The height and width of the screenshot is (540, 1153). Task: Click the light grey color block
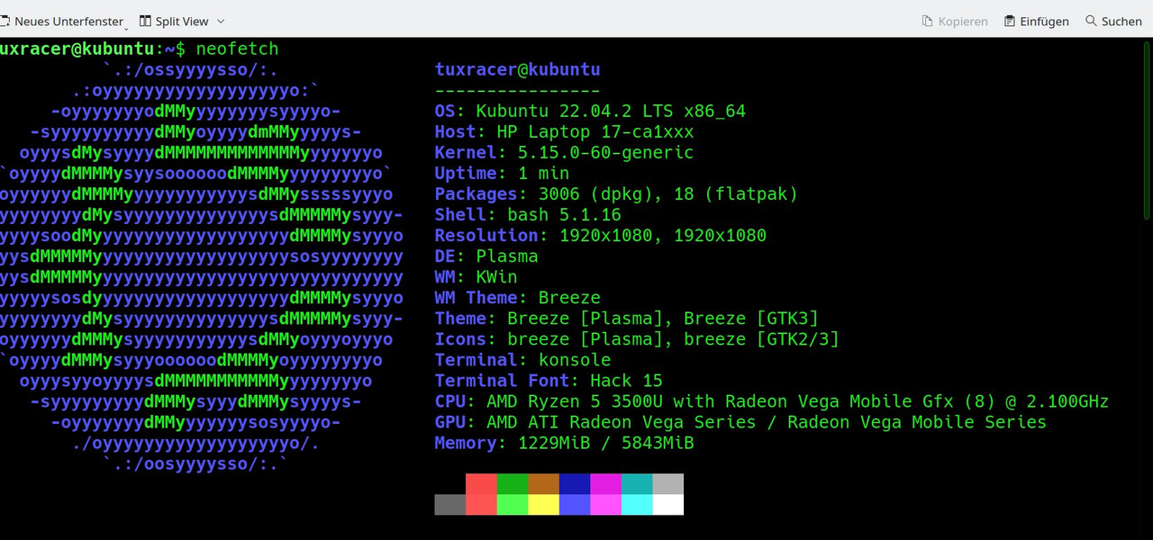667,484
